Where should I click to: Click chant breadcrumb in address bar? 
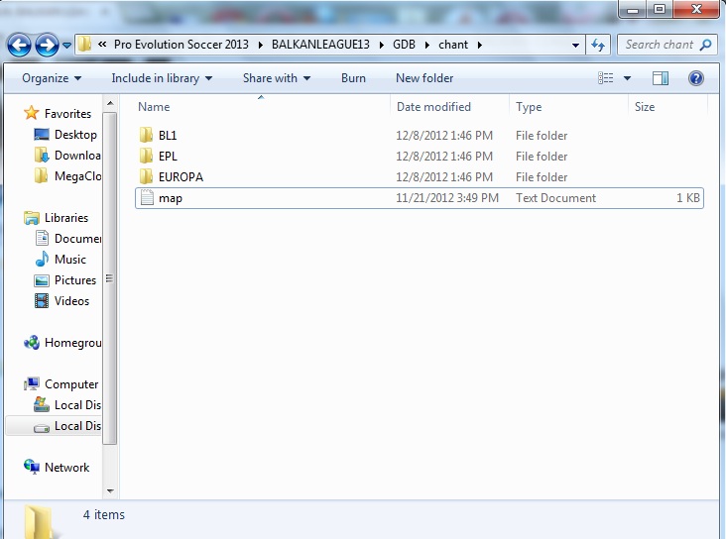click(x=453, y=45)
